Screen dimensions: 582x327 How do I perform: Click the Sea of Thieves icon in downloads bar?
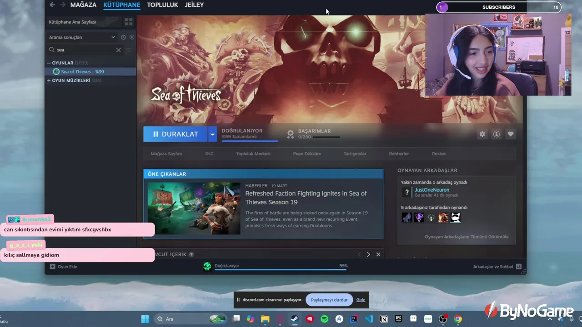[x=207, y=267]
